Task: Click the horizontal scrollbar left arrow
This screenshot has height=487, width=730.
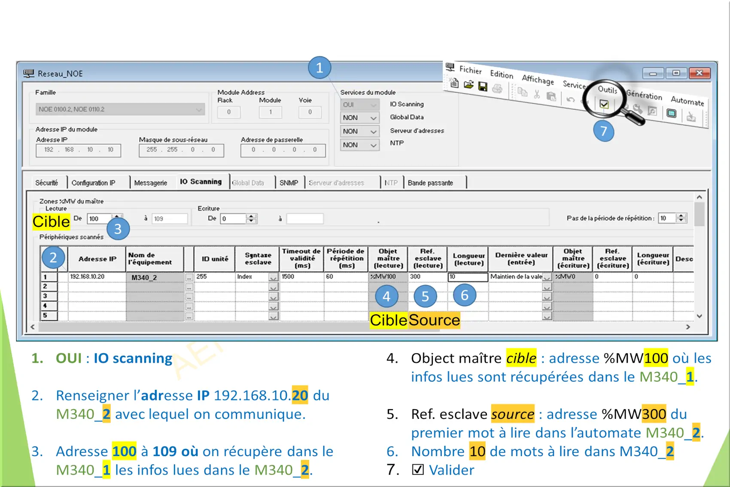Action: point(33,327)
